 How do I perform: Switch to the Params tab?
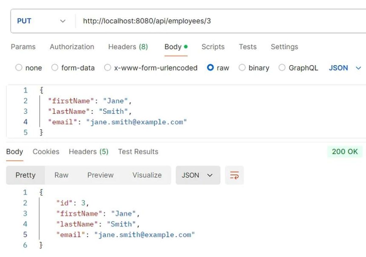click(x=23, y=47)
